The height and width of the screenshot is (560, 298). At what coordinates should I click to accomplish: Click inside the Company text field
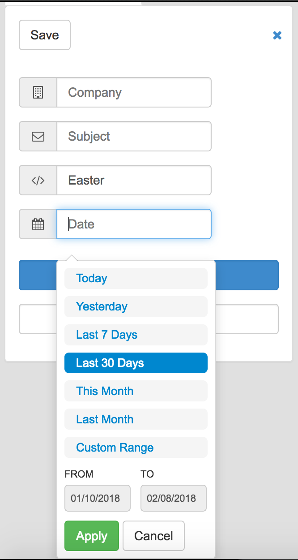pyautogui.click(x=134, y=92)
